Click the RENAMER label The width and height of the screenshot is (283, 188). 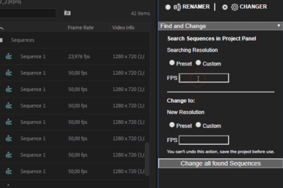[x=196, y=7]
